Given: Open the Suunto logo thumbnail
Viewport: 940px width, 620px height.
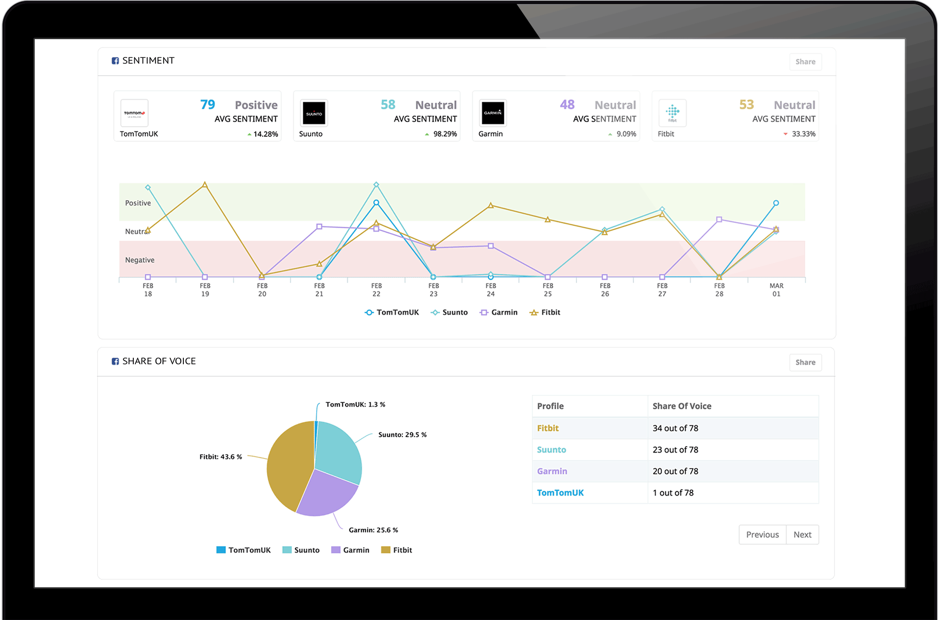Looking at the screenshot, I should [314, 113].
